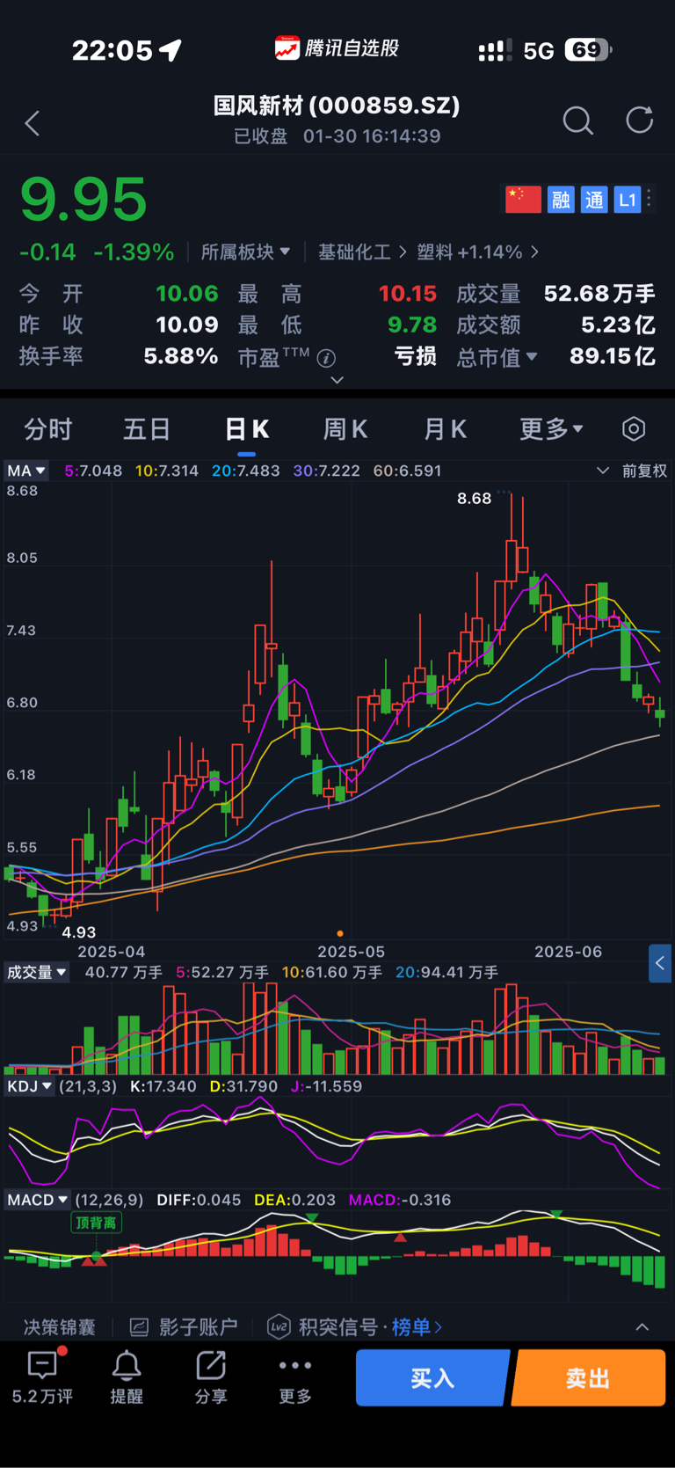Tap the 腾讯自选股 app logo
This screenshot has height=1468, width=675.
[337, 48]
